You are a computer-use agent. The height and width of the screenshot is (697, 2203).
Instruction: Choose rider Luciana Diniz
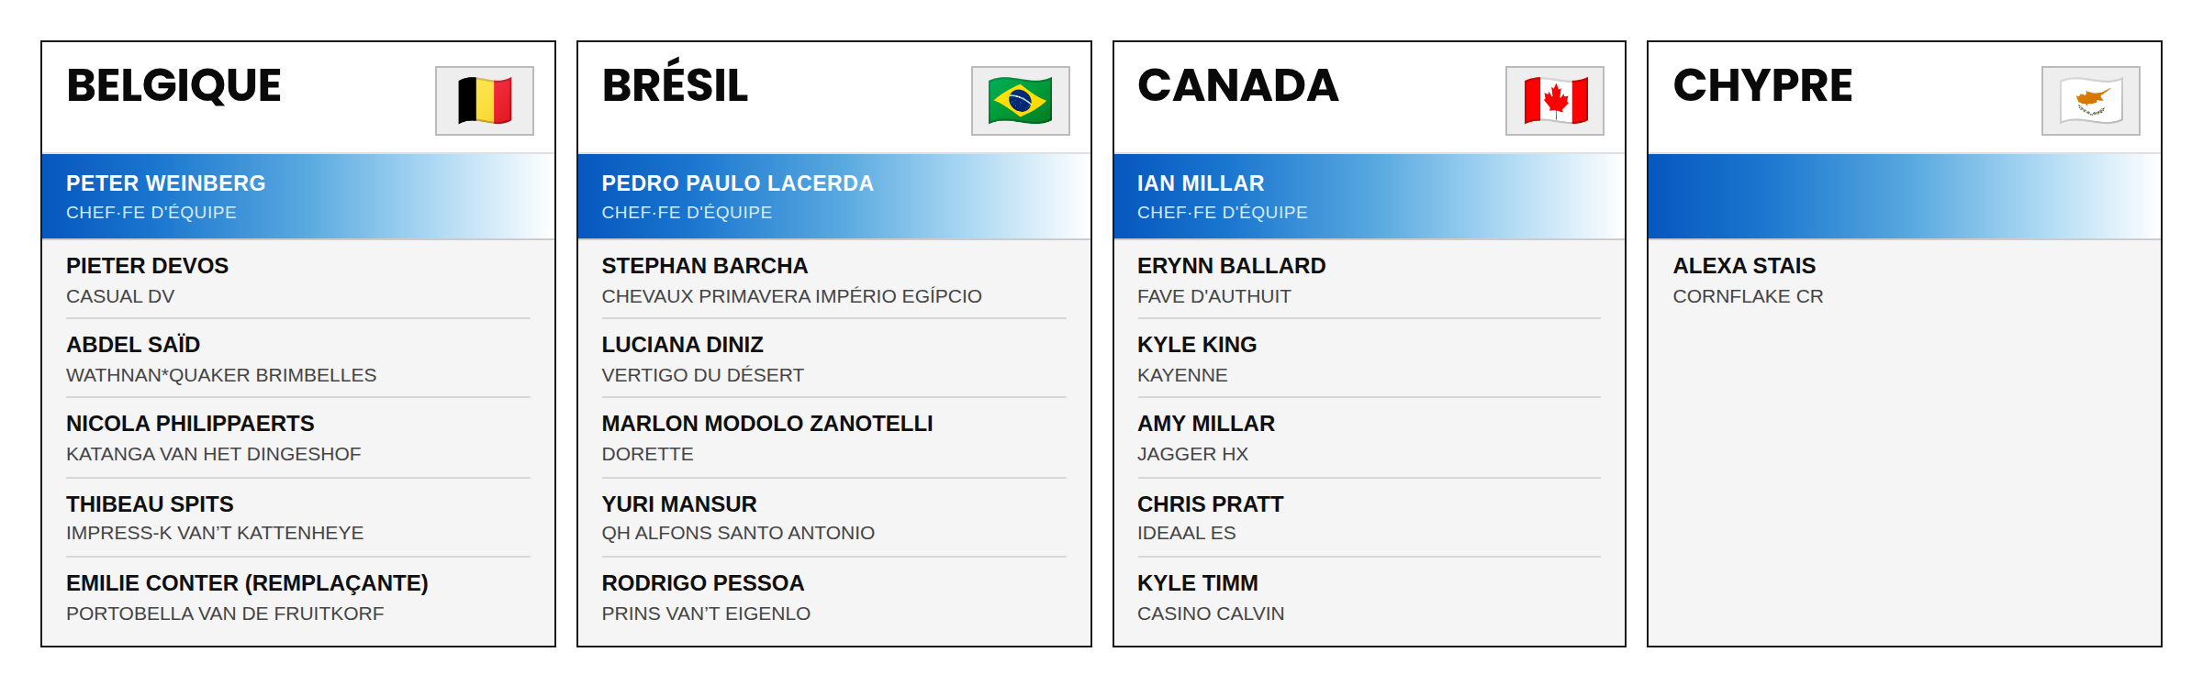click(x=834, y=359)
